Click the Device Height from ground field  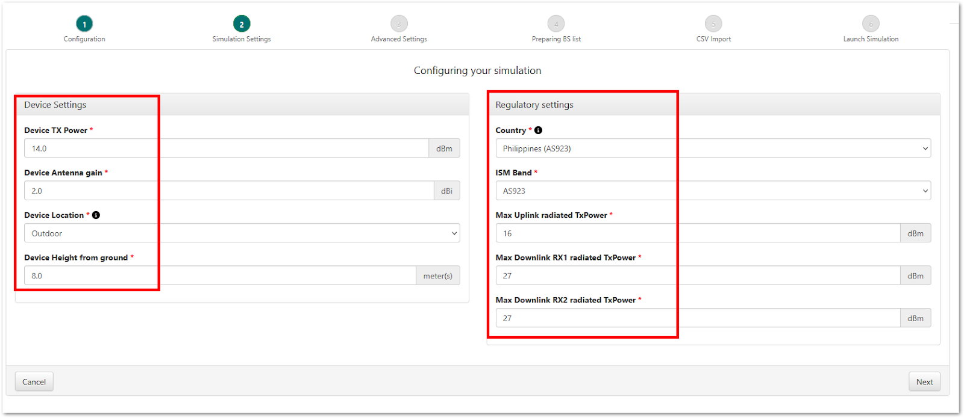tap(220, 275)
